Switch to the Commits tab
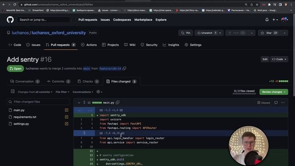This screenshot has width=295, height=166. [x=59, y=82]
